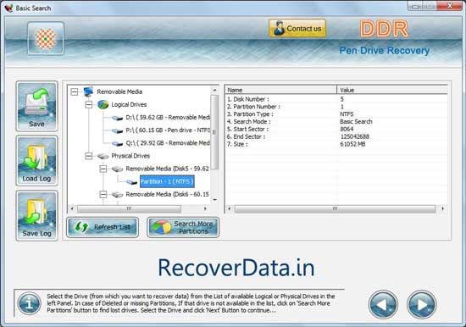The width and height of the screenshot is (466, 327).
Task: Click the Refresh List button
Action: pyautogui.click(x=103, y=227)
